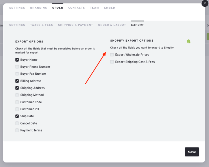Switch to Taxes & Fees sub-tab
This screenshot has height=167, width=209.
point(41,25)
